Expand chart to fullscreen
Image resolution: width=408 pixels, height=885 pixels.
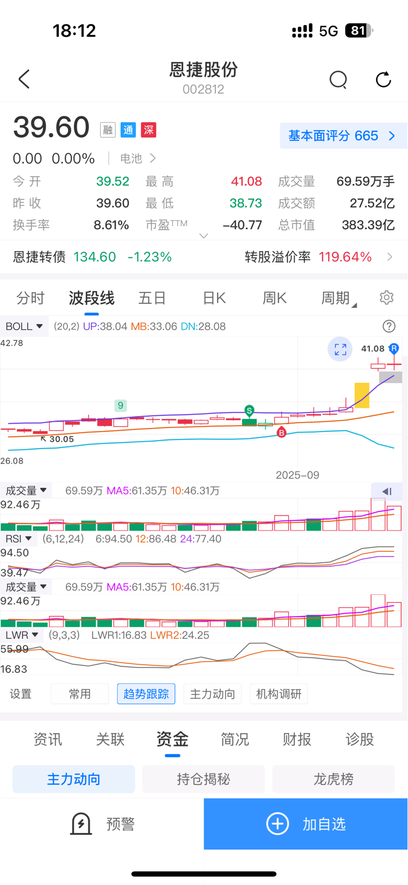tap(340, 349)
